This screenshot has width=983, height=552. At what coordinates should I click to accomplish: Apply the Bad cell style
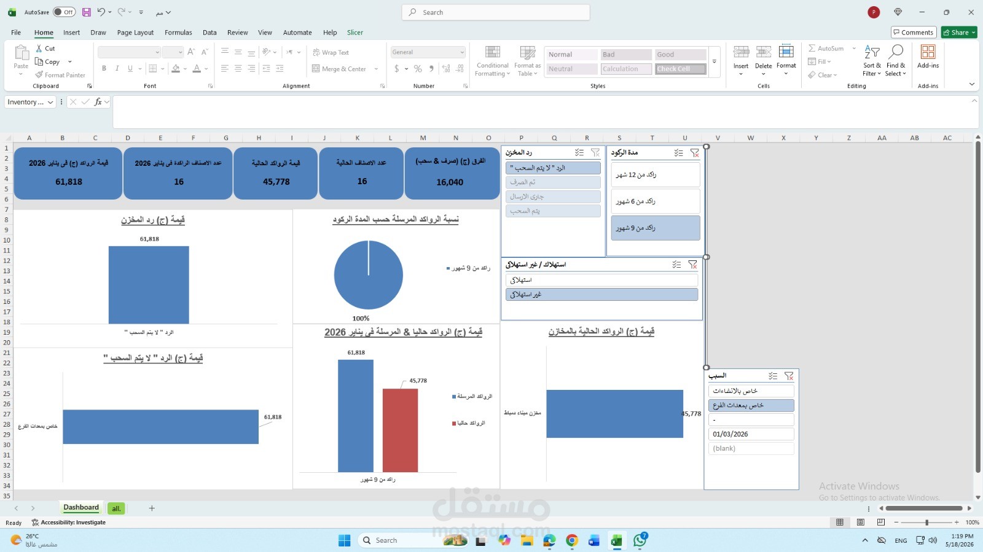click(626, 55)
